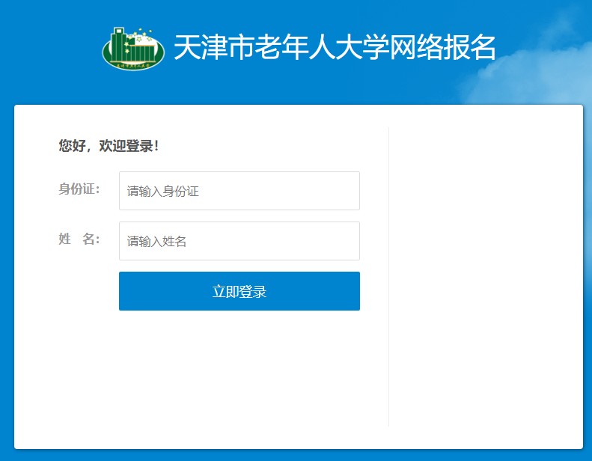Image resolution: width=592 pixels, height=461 pixels.
Task: Click the 姓 名: label
Action: pos(79,239)
